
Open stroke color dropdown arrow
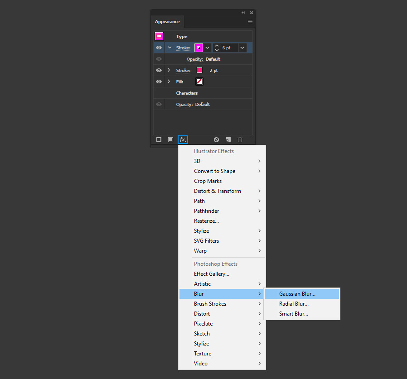(x=207, y=48)
